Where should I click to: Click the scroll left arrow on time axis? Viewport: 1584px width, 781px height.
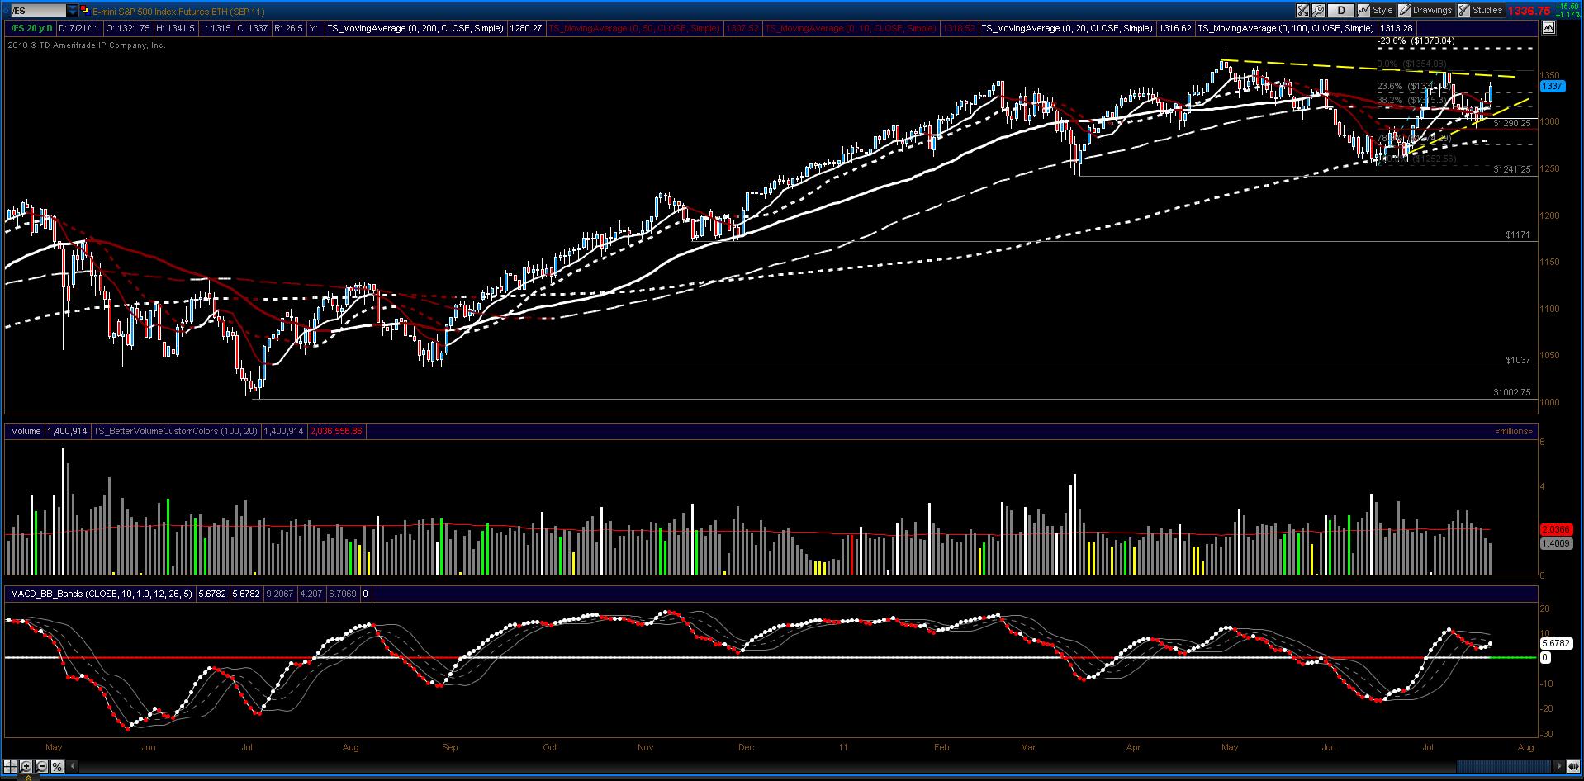(x=74, y=766)
